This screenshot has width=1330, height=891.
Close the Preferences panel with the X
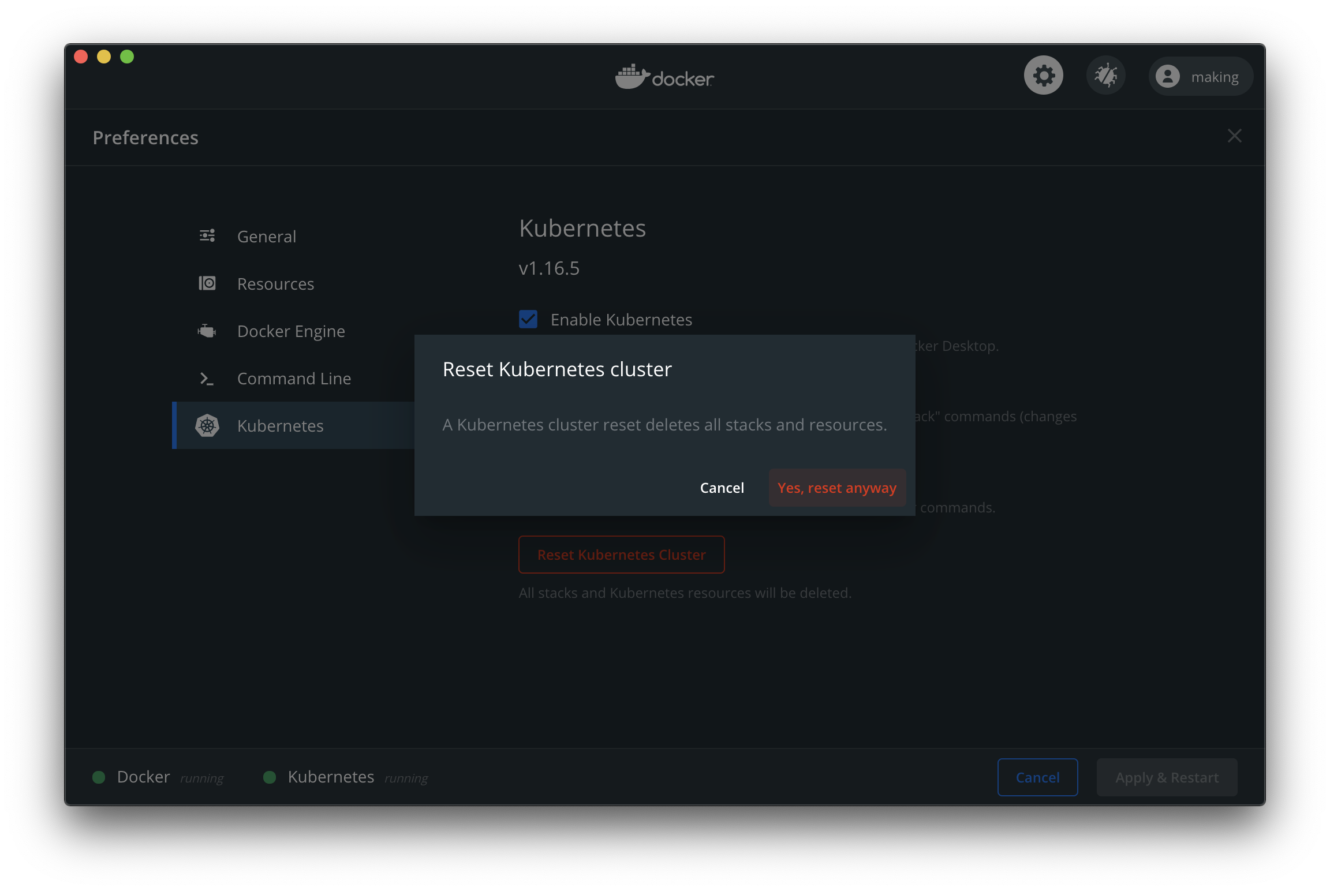[1234, 136]
